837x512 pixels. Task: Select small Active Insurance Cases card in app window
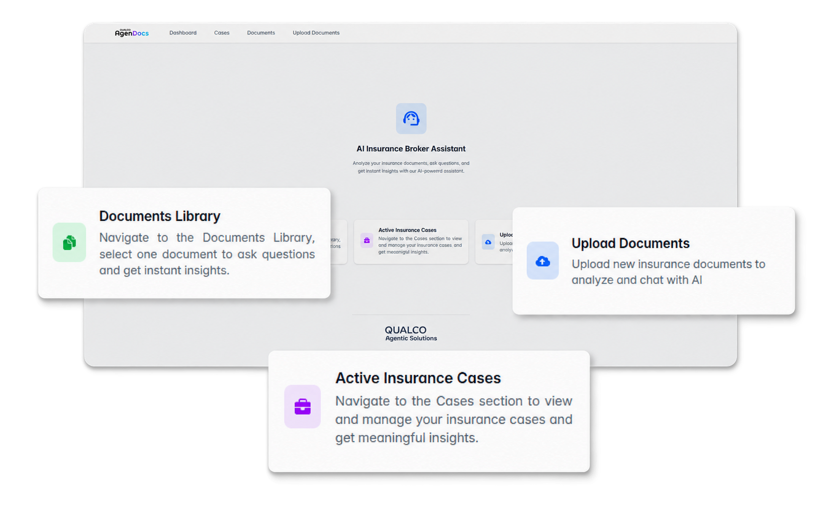tap(411, 242)
